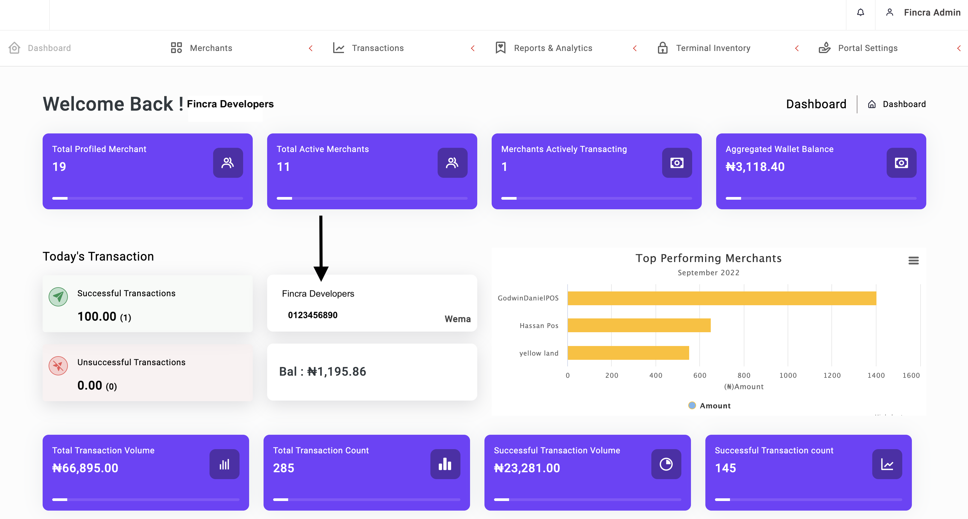This screenshot has width=968, height=519.
Task: Click the user profile icon beside Fincra Admin
Action: click(x=889, y=13)
